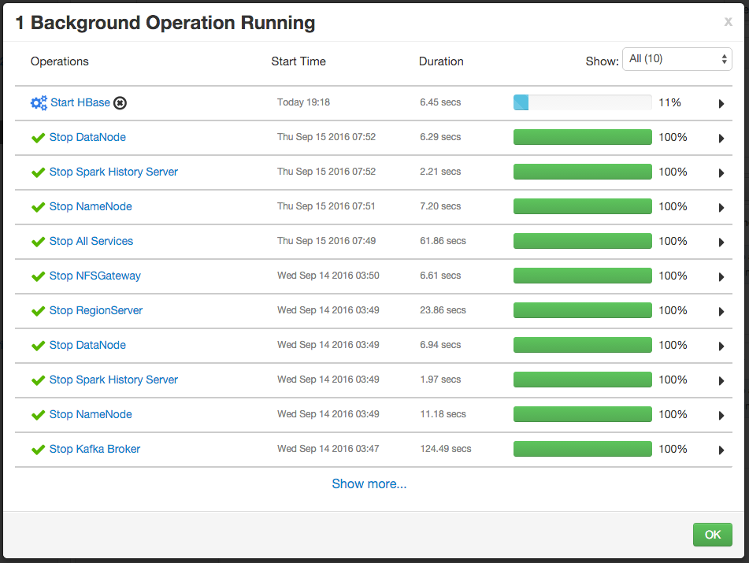Open the Stop RegionServer operation link
This screenshot has width=749, height=563.
click(x=96, y=310)
